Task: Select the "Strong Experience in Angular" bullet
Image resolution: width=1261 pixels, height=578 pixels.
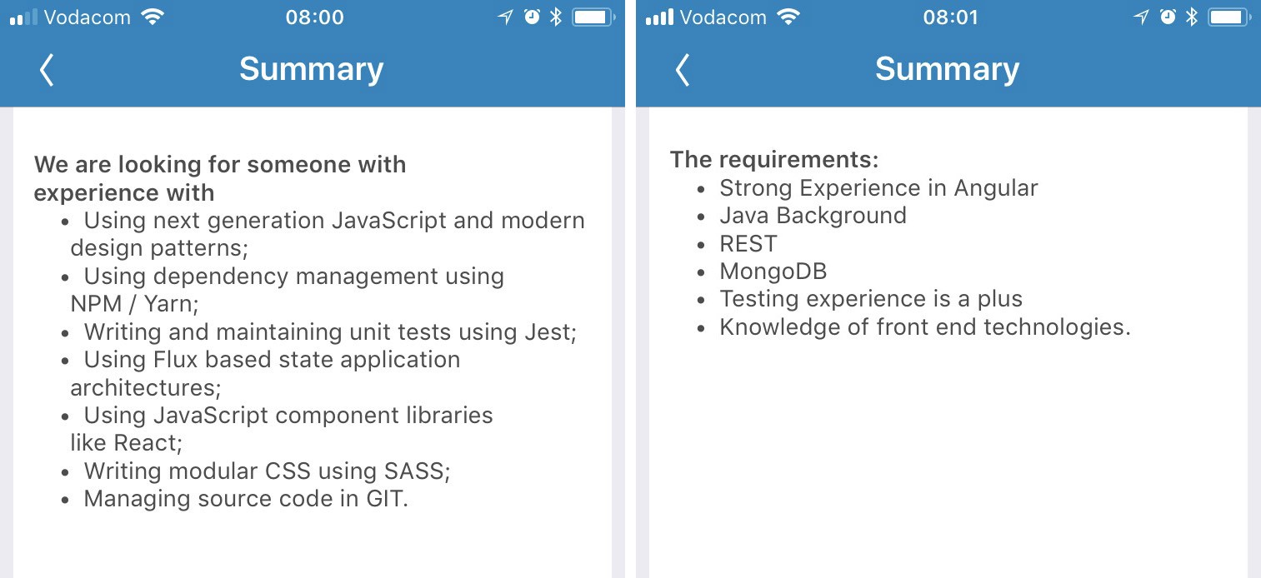Action: pos(878,187)
